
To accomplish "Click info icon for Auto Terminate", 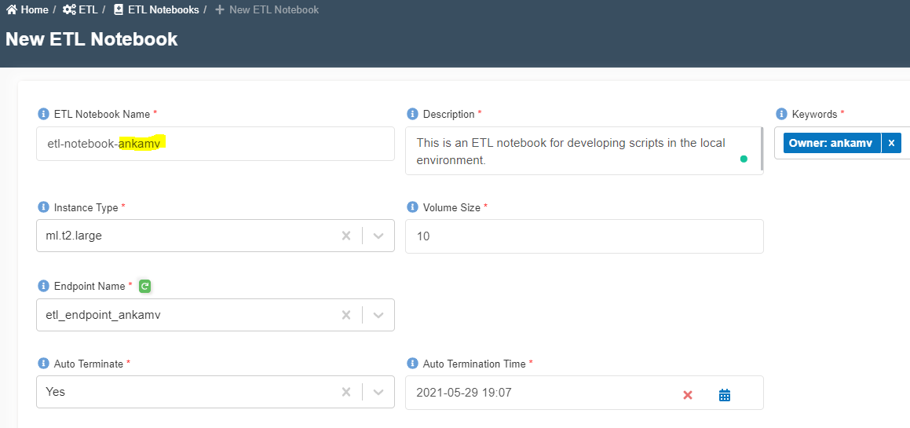I will (43, 364).
